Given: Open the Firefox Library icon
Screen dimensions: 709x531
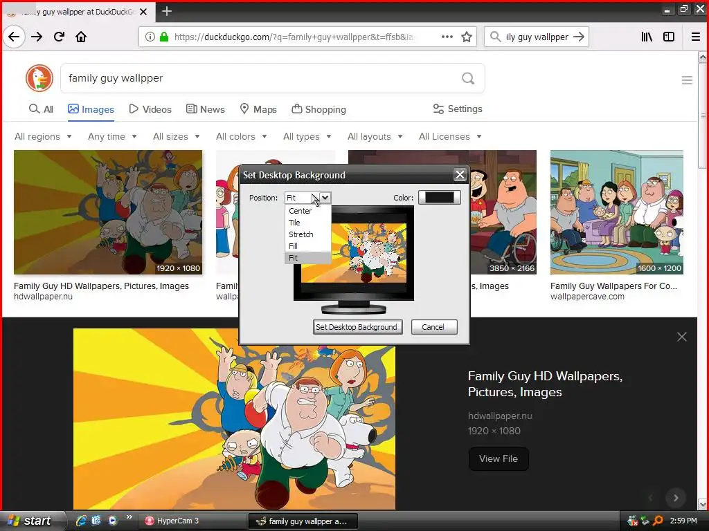Looking at the screenshot, I should coord(647,37).
